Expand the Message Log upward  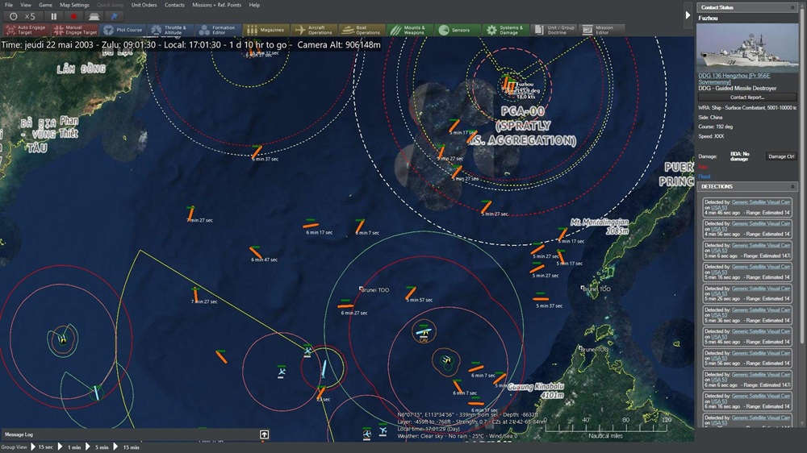[x=264, y=434]
